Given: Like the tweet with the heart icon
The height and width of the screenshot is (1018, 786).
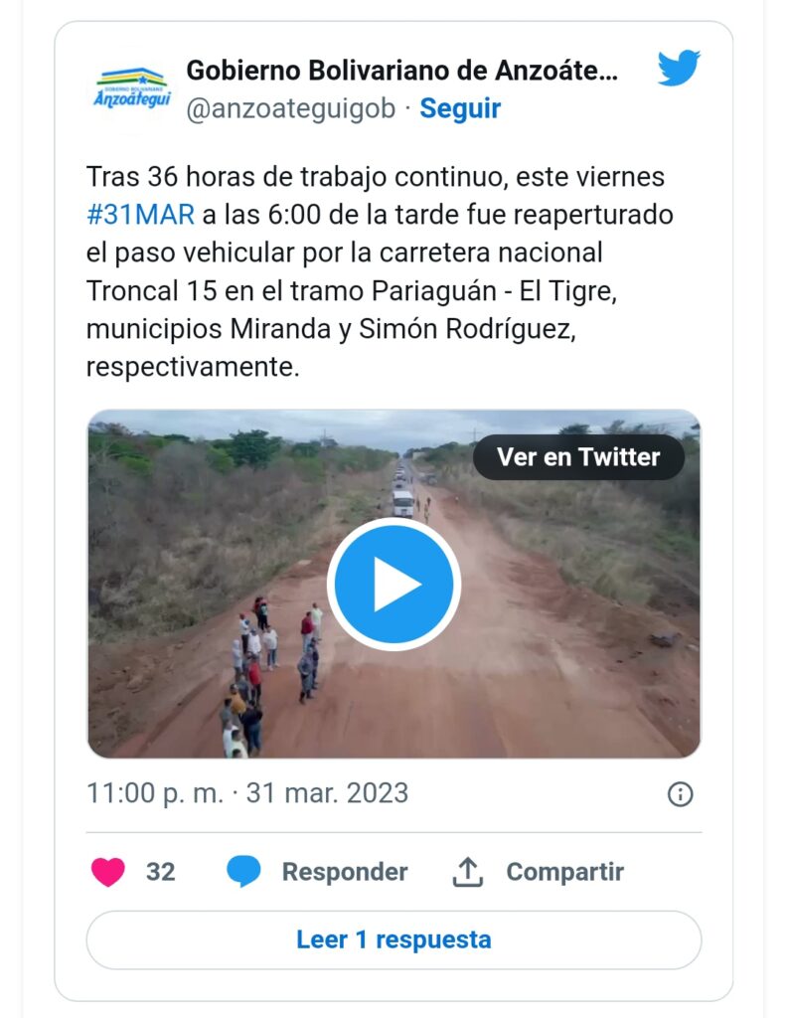Looking at the screenshot, I should click(x=107, y=871).
